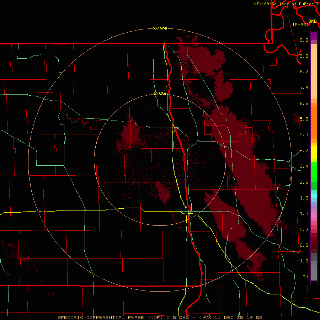Click the cyan segment of the color bar
Image resolution: width=320 pixels, height=320 pixels.
pos(314,195)
